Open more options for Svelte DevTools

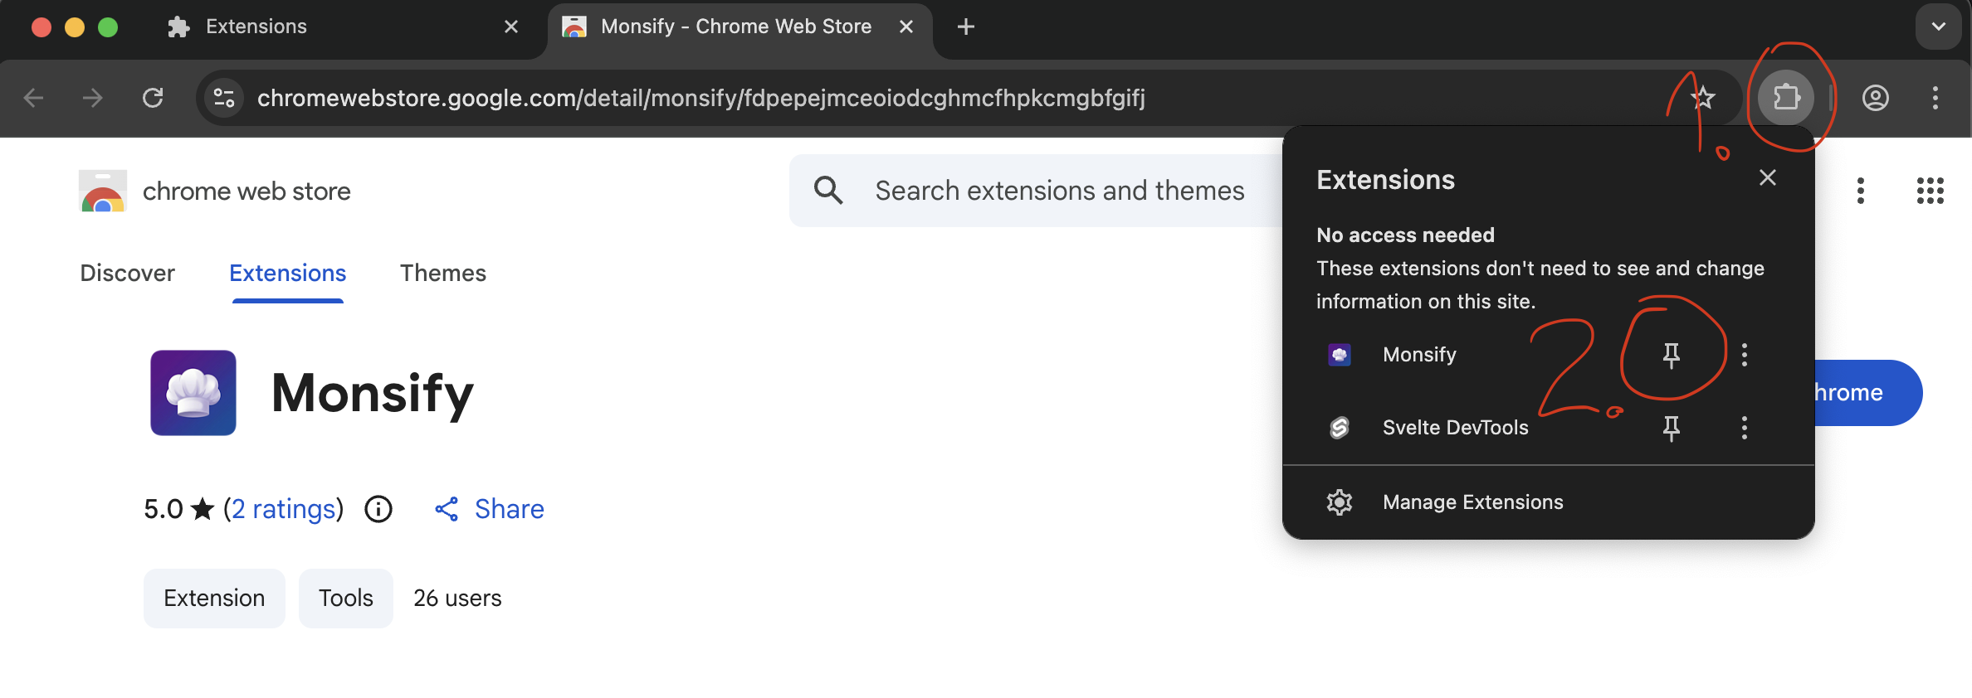pyautogui.click(x=1745, y=428)
